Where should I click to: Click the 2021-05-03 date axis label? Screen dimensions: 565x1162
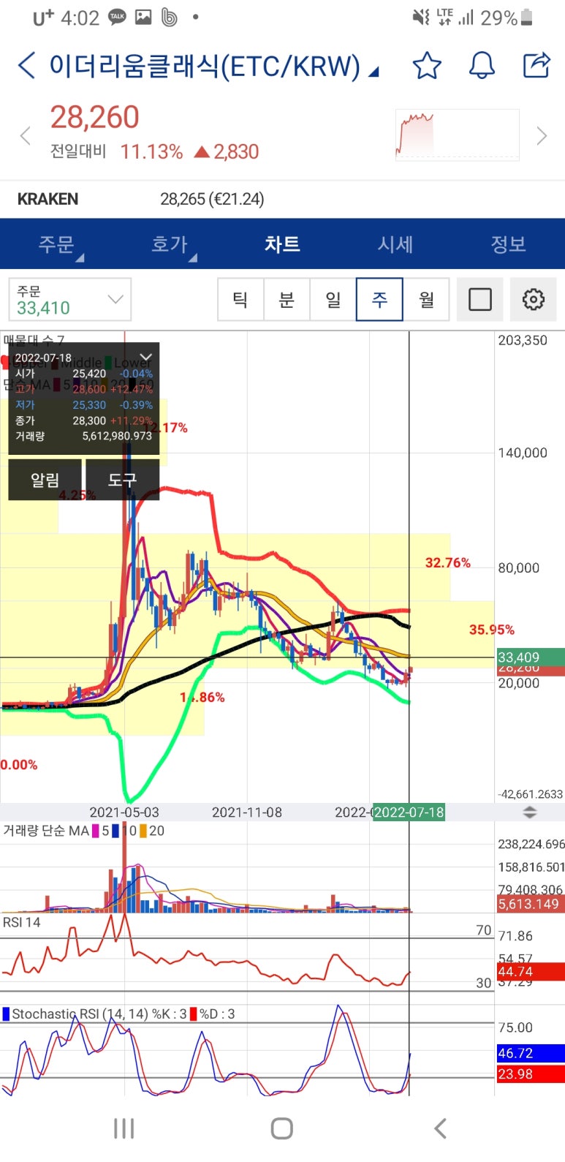[x=124, y=812]
